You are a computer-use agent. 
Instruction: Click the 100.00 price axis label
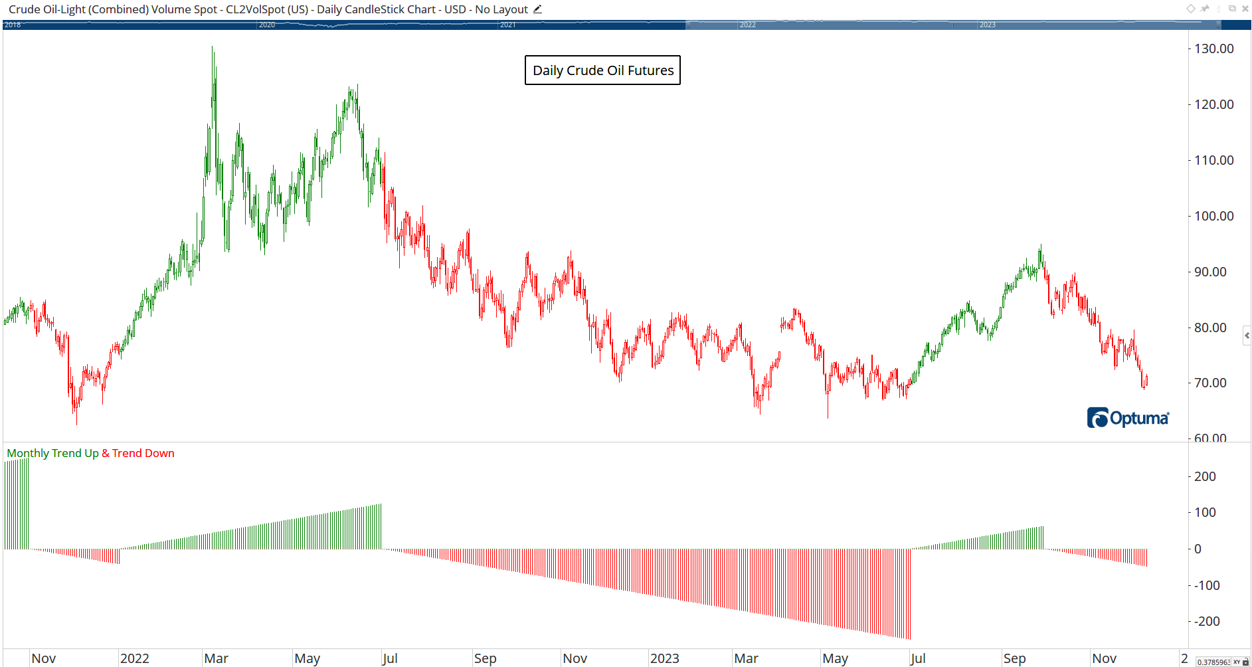point(1213,216)
